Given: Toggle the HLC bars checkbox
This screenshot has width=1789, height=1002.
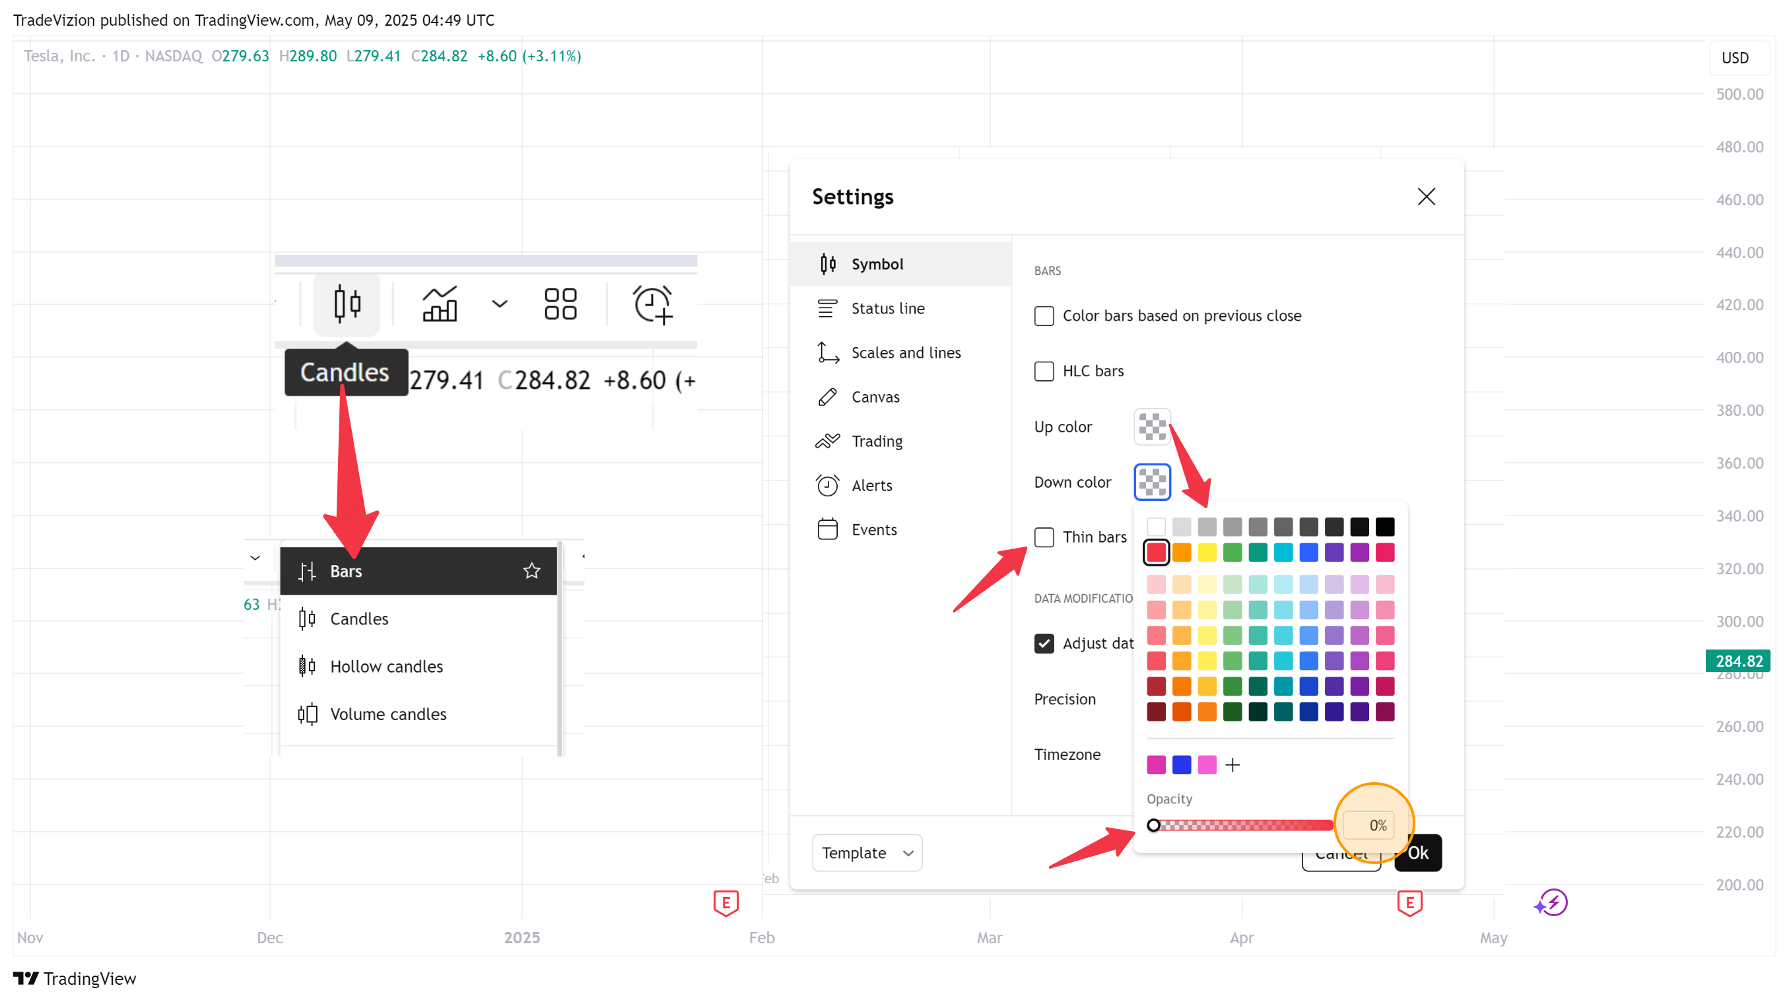Looking at the screenshot, I should pyautogui.click(x=1044, y=371).
